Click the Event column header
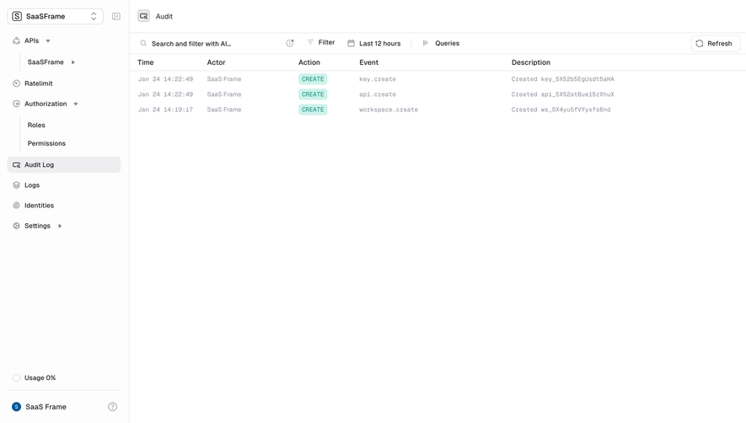746x423 pixels. coord(368,62)
